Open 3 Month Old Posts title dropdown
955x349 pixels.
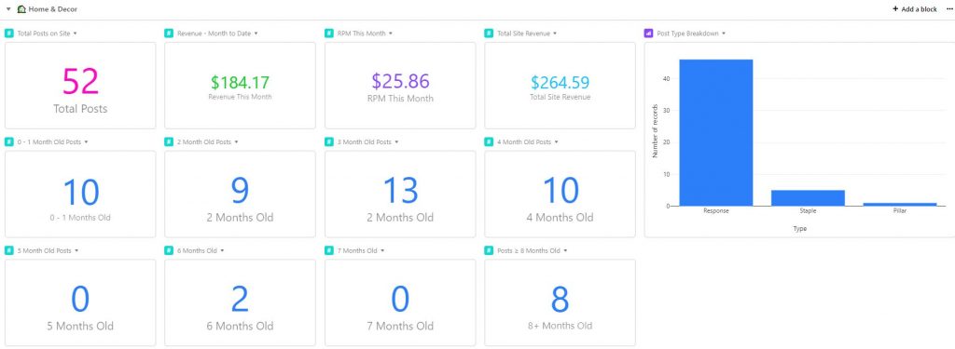396,141
